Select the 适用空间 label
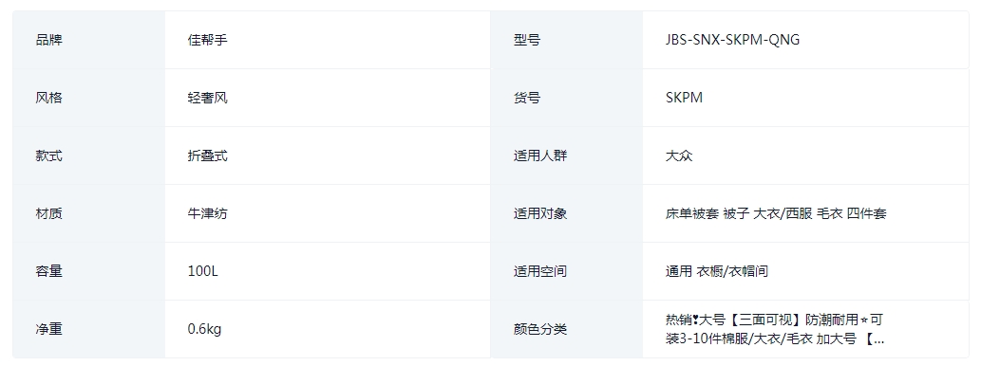This screenshot has width=981, height=366. [540, 271]
